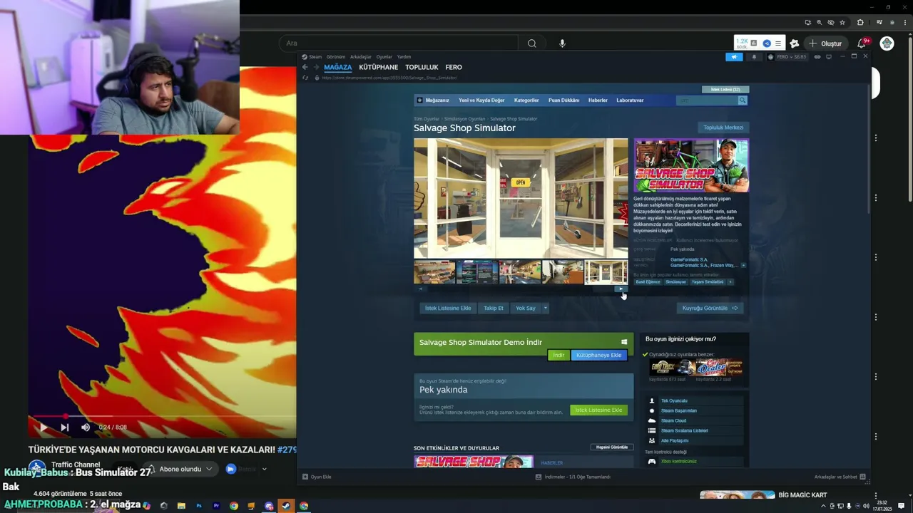Click İndir demo button

558,355
